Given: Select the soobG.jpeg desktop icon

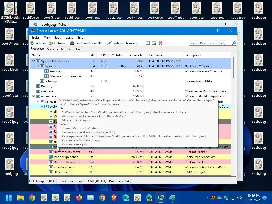Looking at the screenshot, I should pos(52,11).
